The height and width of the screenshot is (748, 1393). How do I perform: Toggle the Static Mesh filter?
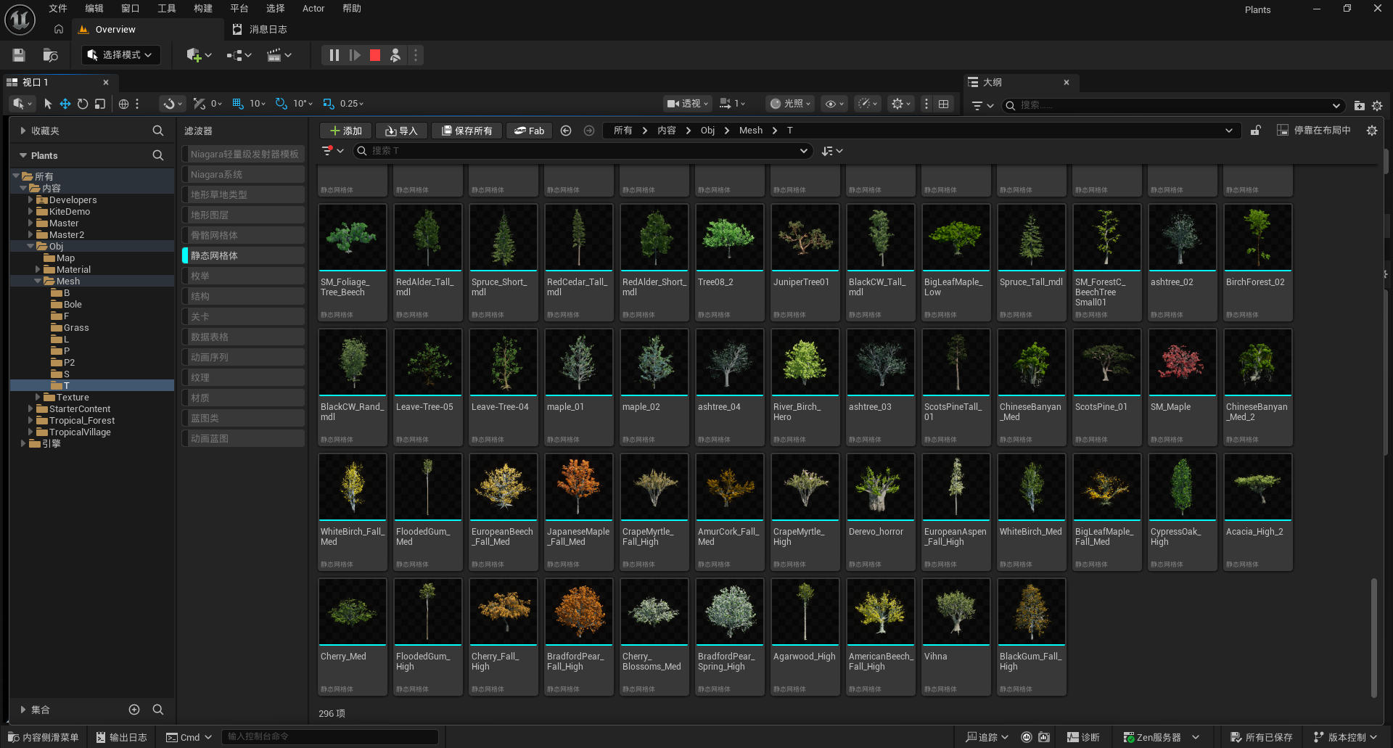pyautogui.click(x=243, y=255)
